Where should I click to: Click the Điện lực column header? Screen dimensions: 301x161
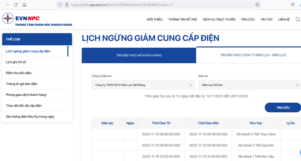click(x=107, y=123)
